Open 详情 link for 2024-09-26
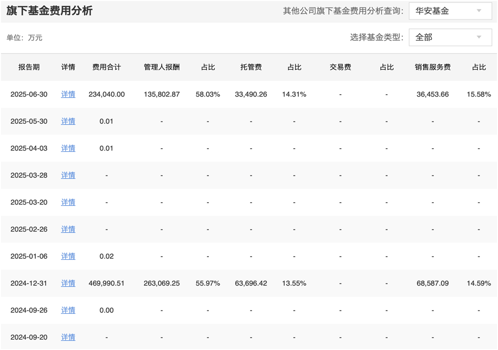The width and height of the screenshot is (498, 350). pos(68,310)
